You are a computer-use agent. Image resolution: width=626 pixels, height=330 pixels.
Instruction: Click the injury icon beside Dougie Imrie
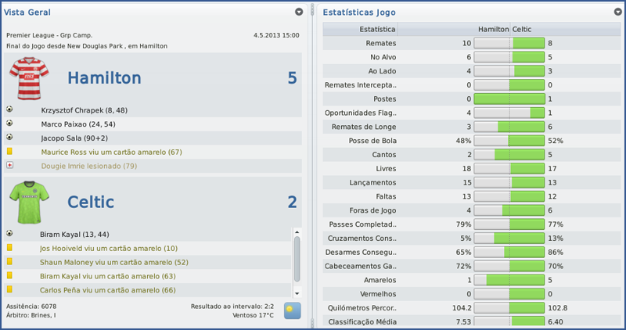9,166
